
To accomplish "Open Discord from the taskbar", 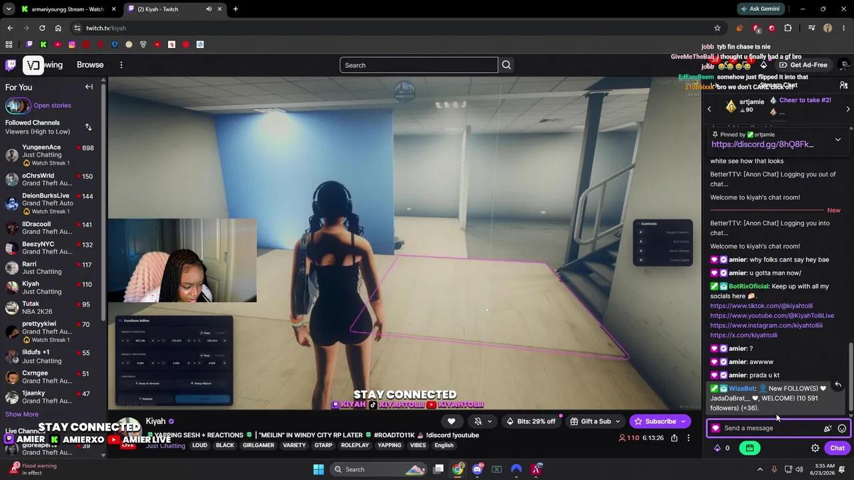I will point(477,469).
